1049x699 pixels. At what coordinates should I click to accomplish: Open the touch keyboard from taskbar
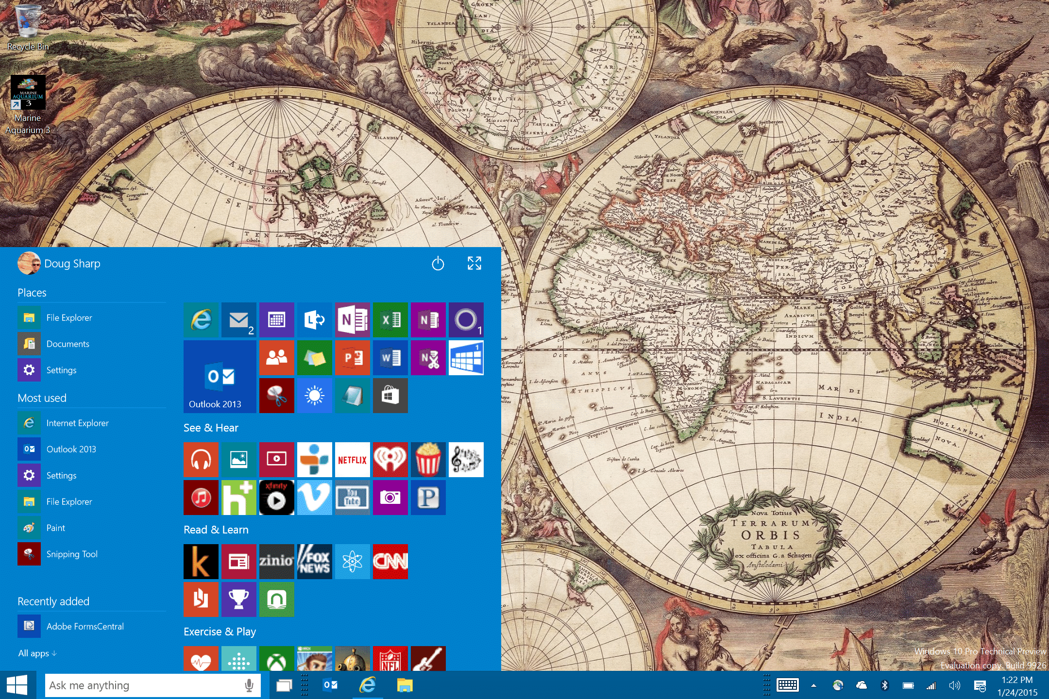coord(787,685)
